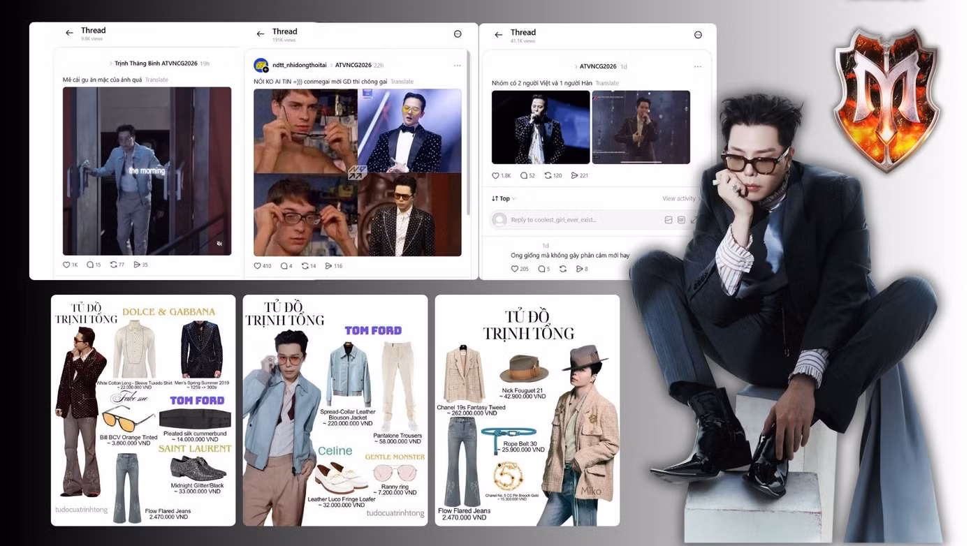Viewport: 971px width, 546px height.
Task: Like the post with 410 likes
Action: 257,266
